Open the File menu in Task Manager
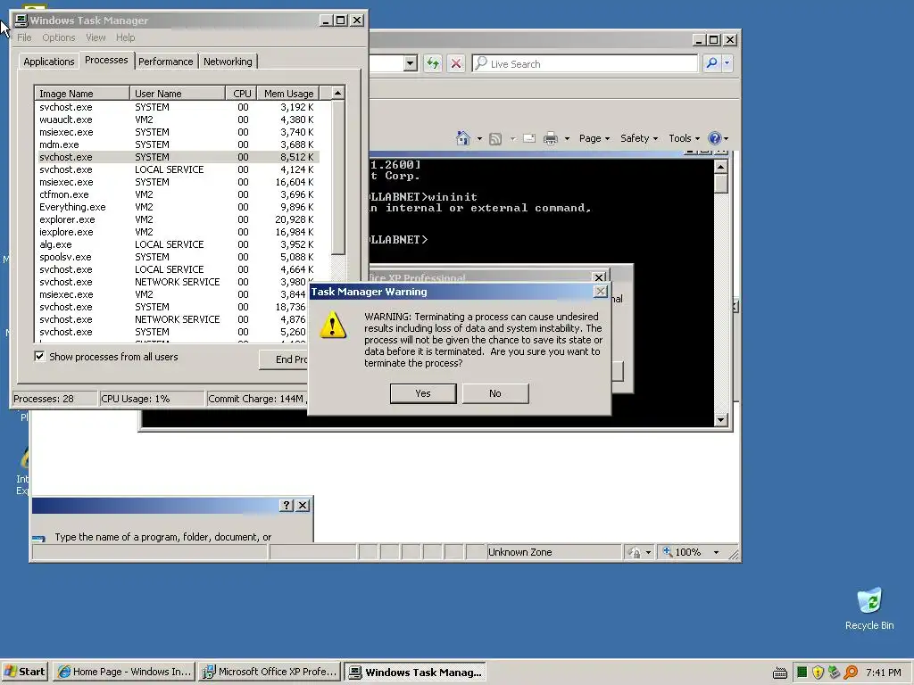The image size is (914, 685). [24, 37]
